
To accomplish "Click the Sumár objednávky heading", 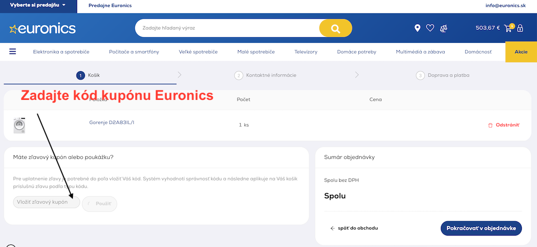I will pyautogui.click(x=349, y=157).
